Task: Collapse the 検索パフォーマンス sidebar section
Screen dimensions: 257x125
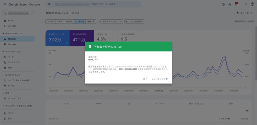Action: pos(4,34)
